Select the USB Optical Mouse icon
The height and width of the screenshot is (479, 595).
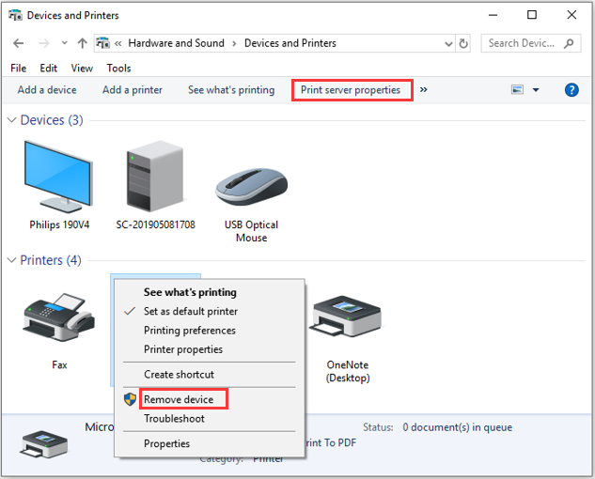coord(251,187)
